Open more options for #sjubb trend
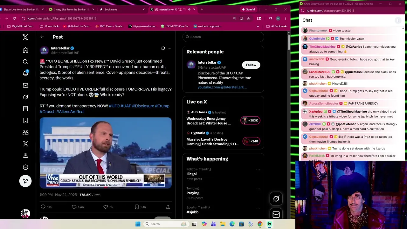The width and height of the screenshot is (407, 229). click(258, 208)
